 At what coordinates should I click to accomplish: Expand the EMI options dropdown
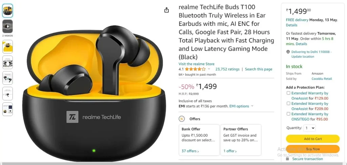point(241,106)
